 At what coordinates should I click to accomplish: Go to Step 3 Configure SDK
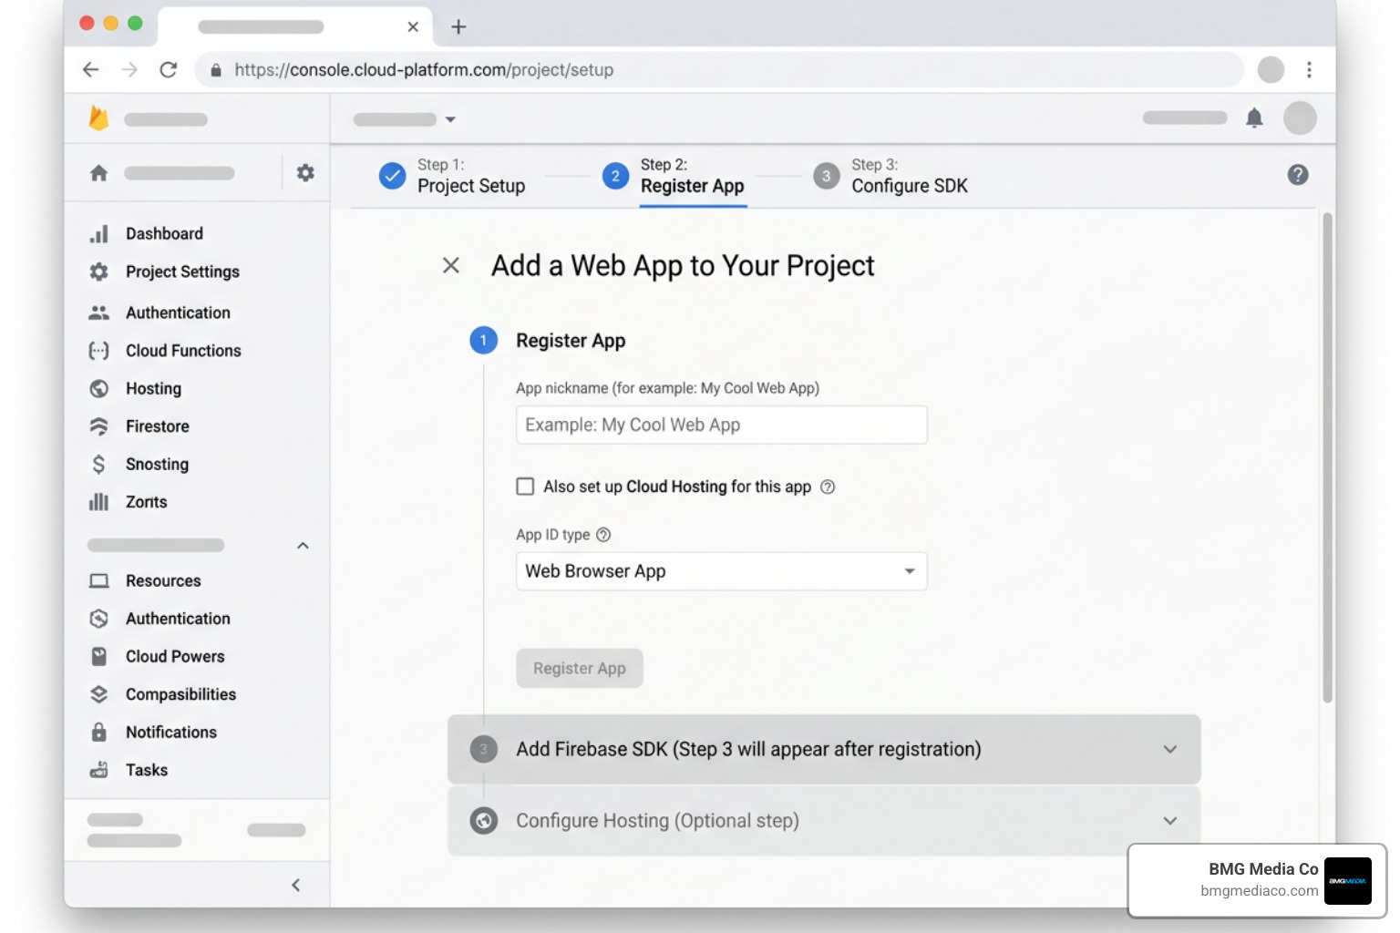point(890,175)
